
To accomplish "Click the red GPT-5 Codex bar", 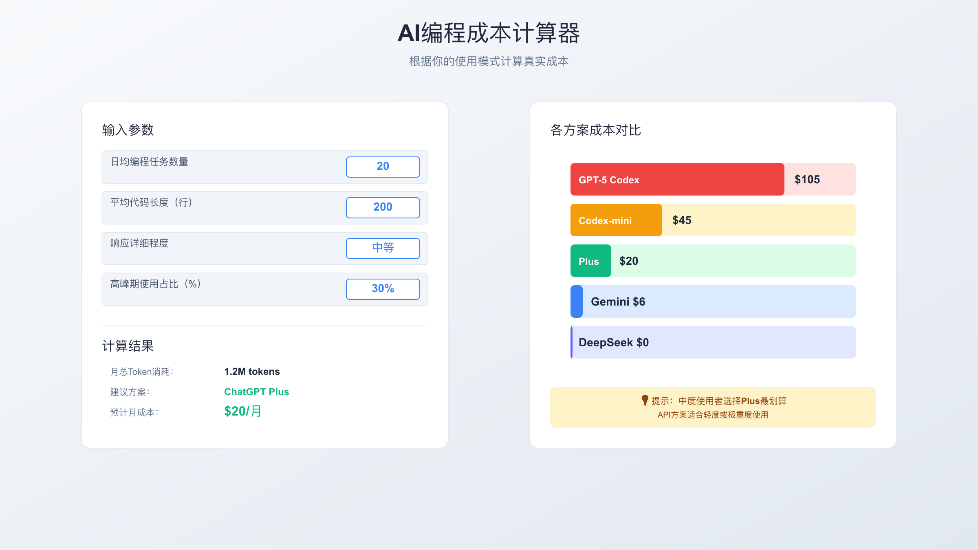I will click(x=677, y=179).
